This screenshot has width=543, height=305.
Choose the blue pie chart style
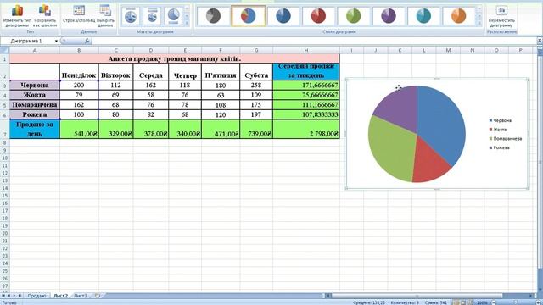pyautogui.click(x=283, y=16)
